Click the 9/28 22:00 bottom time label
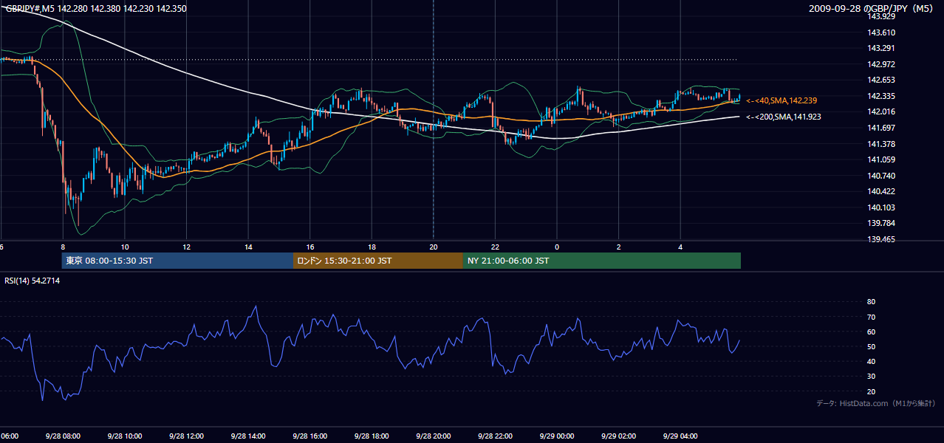The image size is (944, 443). coord(495,436)
